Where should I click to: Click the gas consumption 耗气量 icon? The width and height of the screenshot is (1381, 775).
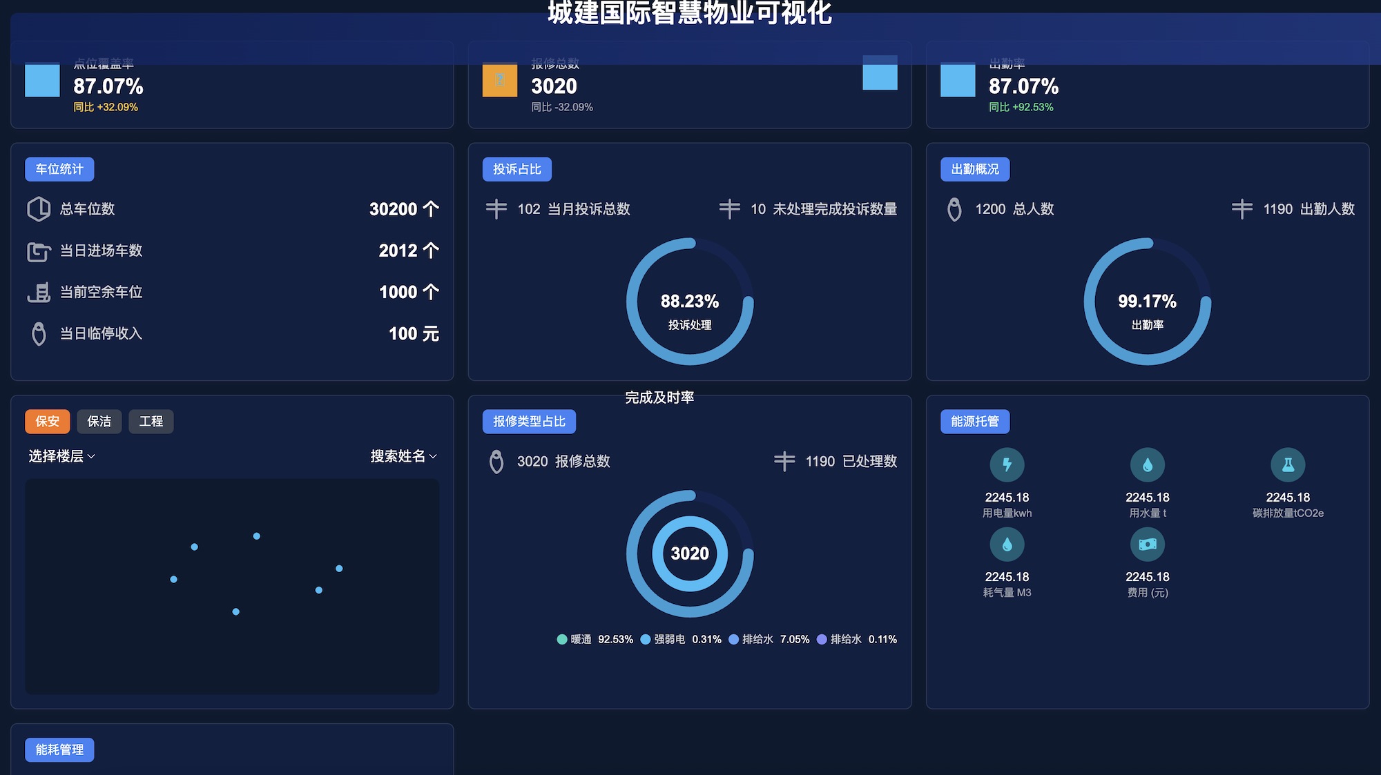tap(1007, 545)
